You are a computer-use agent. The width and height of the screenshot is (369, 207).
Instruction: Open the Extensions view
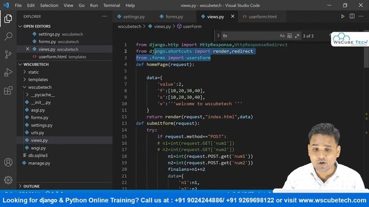click(8, 90)
